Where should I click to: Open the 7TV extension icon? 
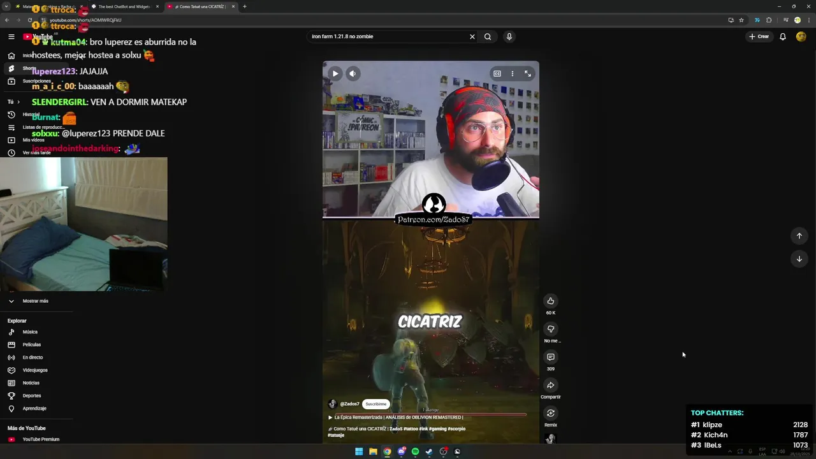pos(757,20)
